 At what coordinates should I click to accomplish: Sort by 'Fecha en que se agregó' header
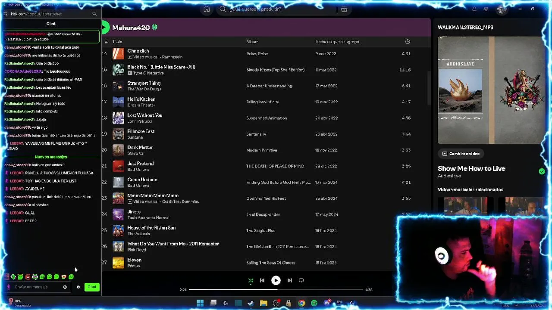[337, 42]
